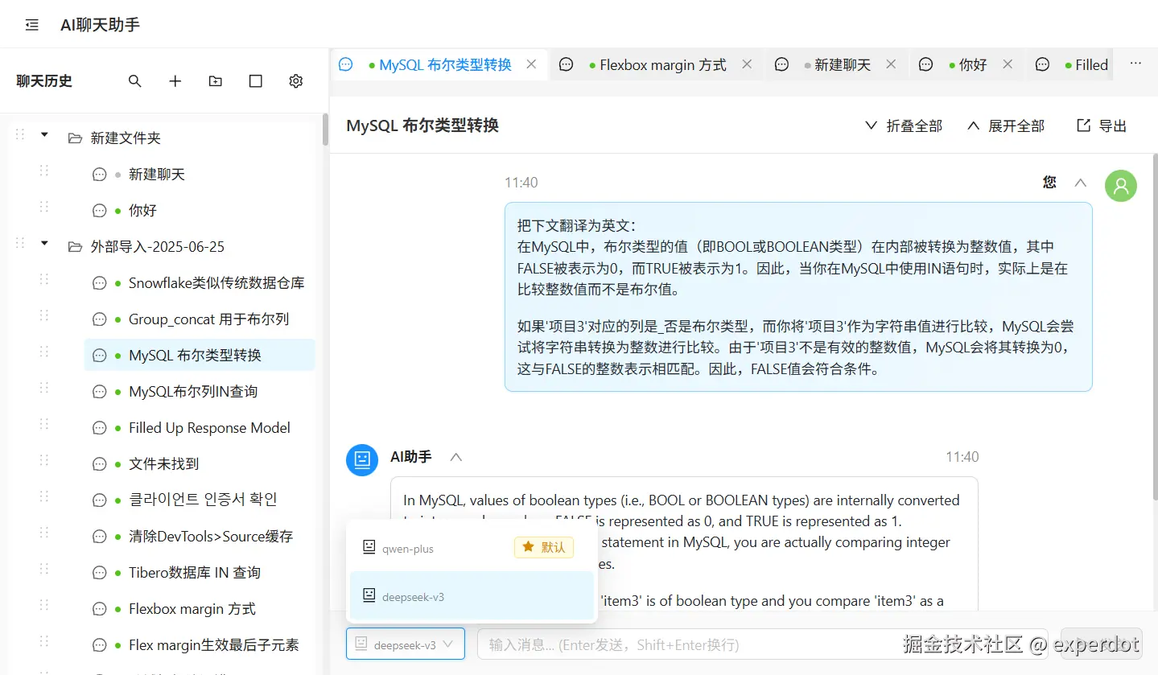
Task: Search chats using the magnifier icon
Action: pyautogui.click(x=134, y=80)
